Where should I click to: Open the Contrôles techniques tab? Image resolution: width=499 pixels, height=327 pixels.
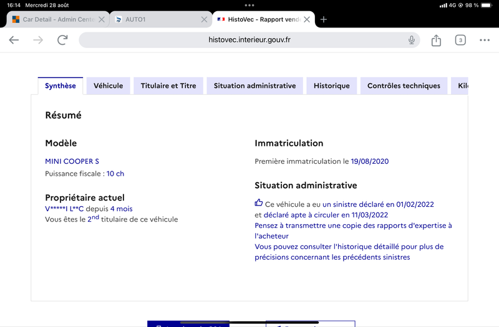404,86
